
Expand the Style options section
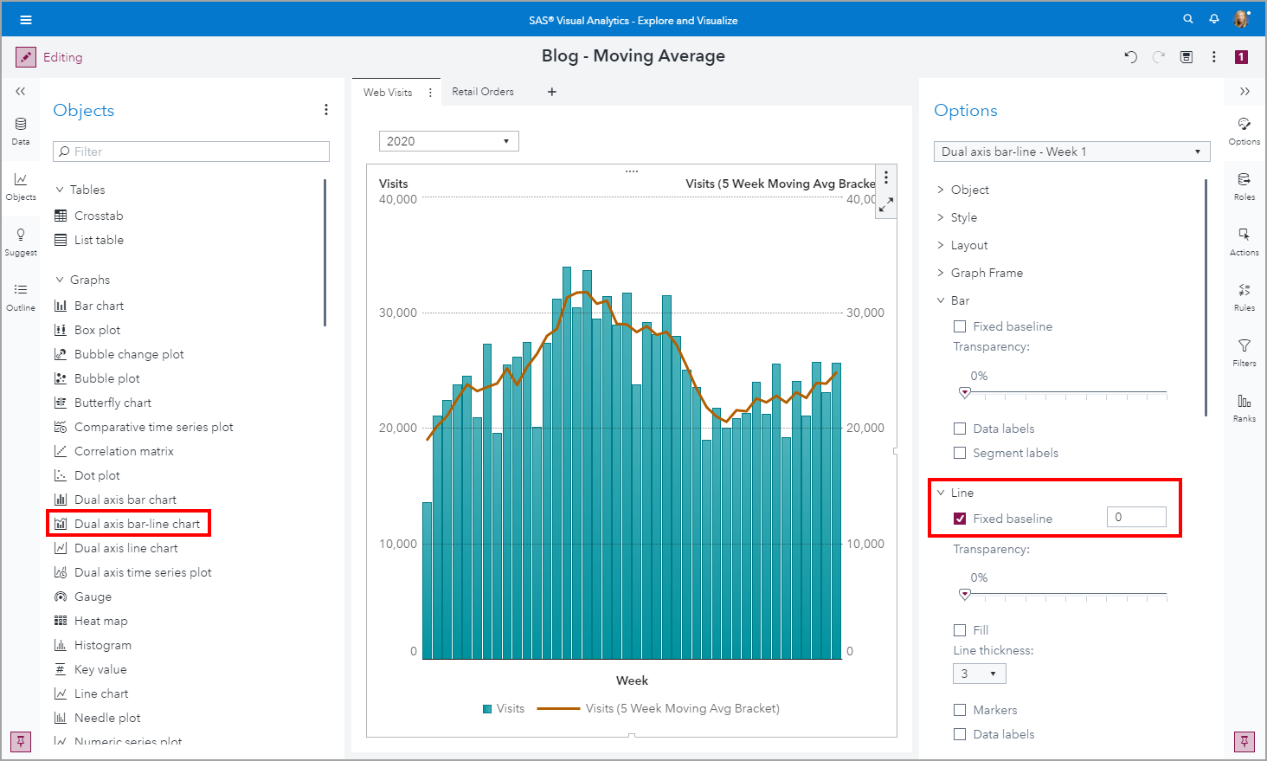941,217
